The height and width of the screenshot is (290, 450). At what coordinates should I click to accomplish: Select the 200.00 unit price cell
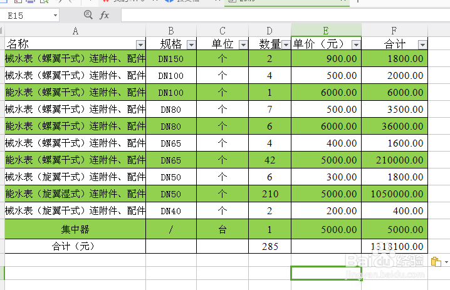tap(326, 211)
